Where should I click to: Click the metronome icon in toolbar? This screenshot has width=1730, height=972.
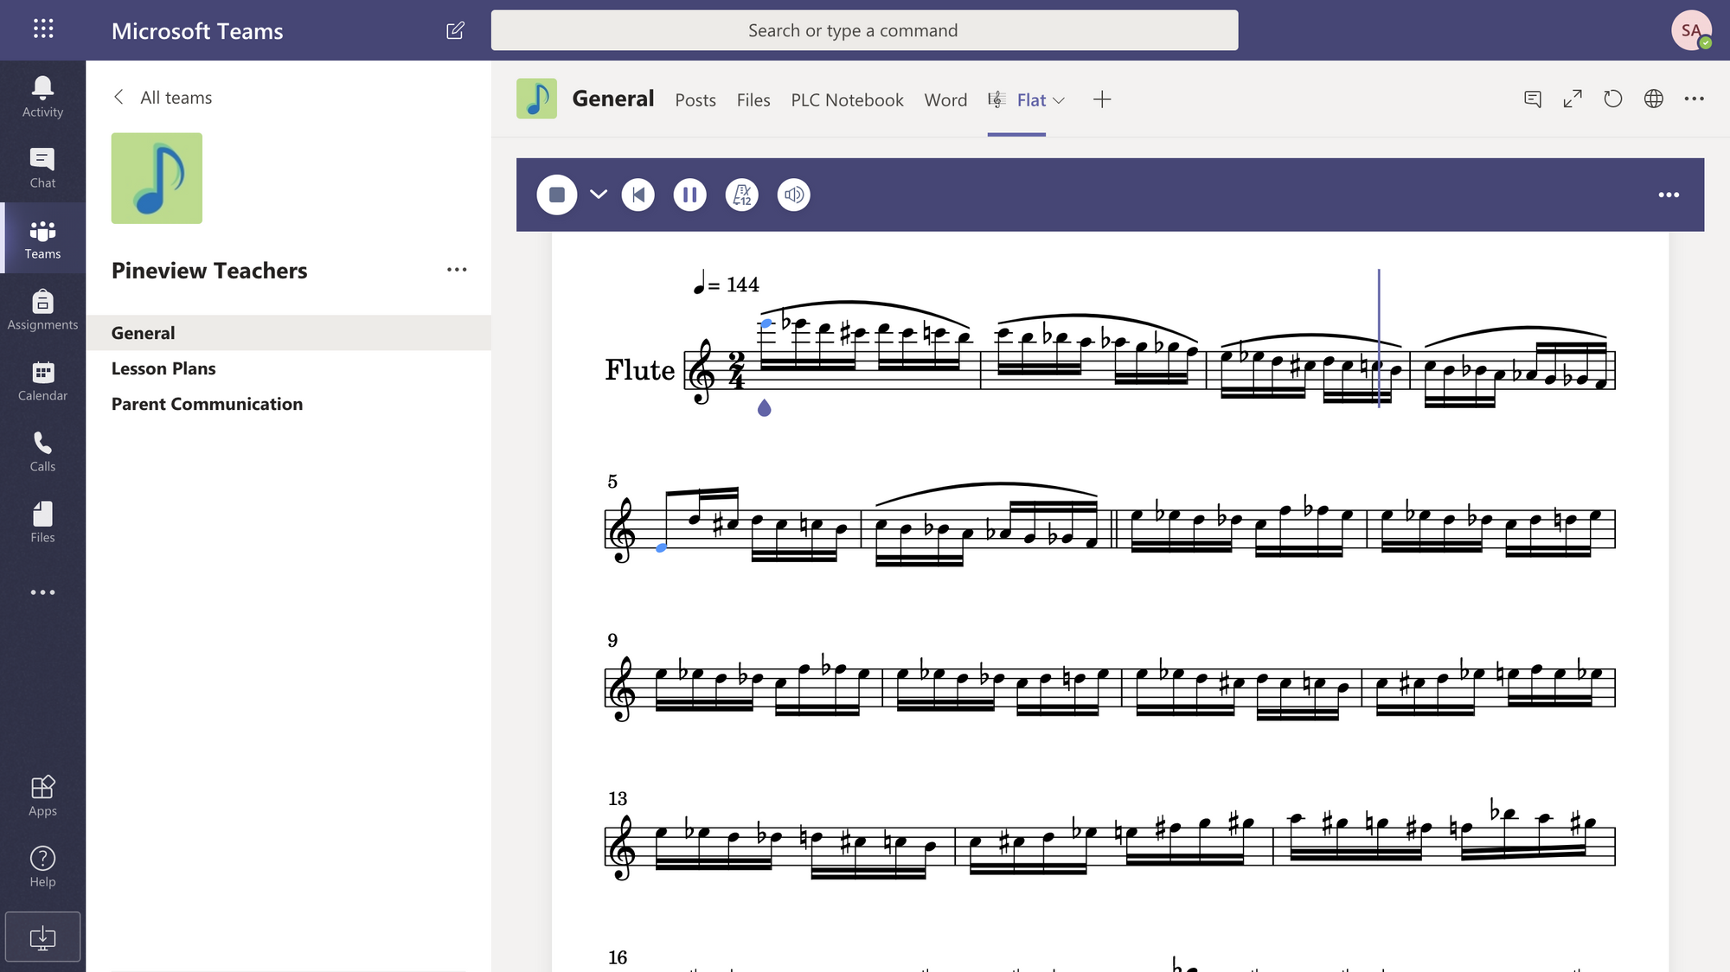[740, 194]
